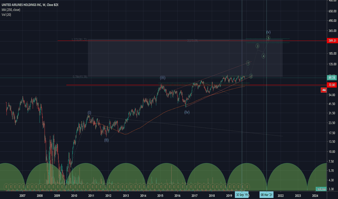Select the 30 Sep '19 date marker
This screenshot has width=338, height=199.
[x=242, y=195]
